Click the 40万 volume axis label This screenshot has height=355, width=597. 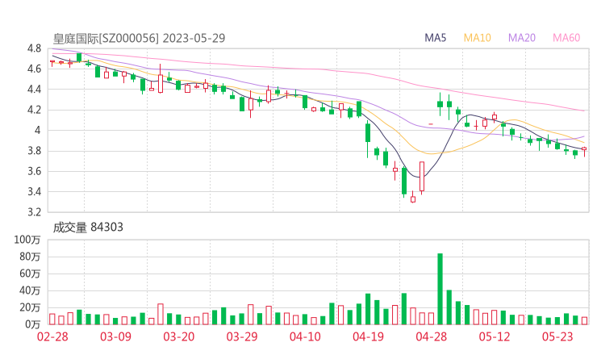point(30,291)
